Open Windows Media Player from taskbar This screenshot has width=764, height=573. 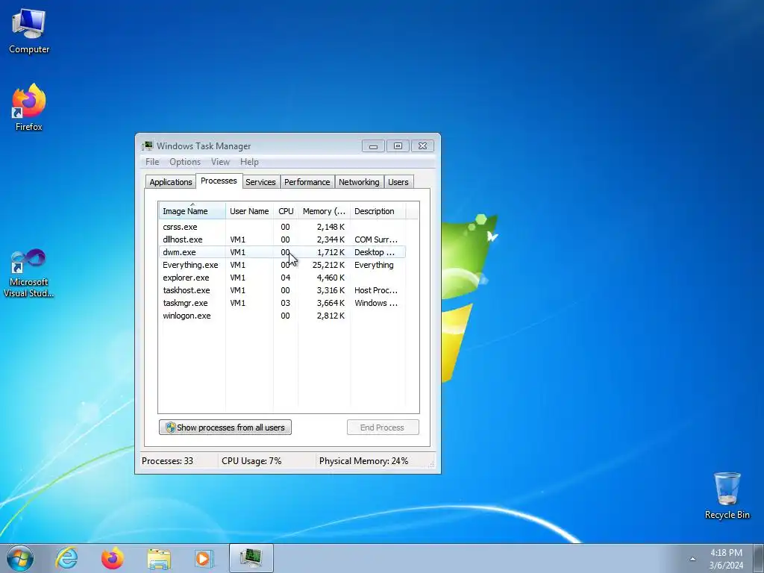[204, 558]
